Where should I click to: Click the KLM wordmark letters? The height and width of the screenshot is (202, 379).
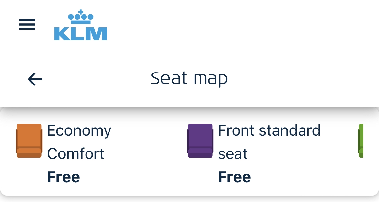(81, 34)
